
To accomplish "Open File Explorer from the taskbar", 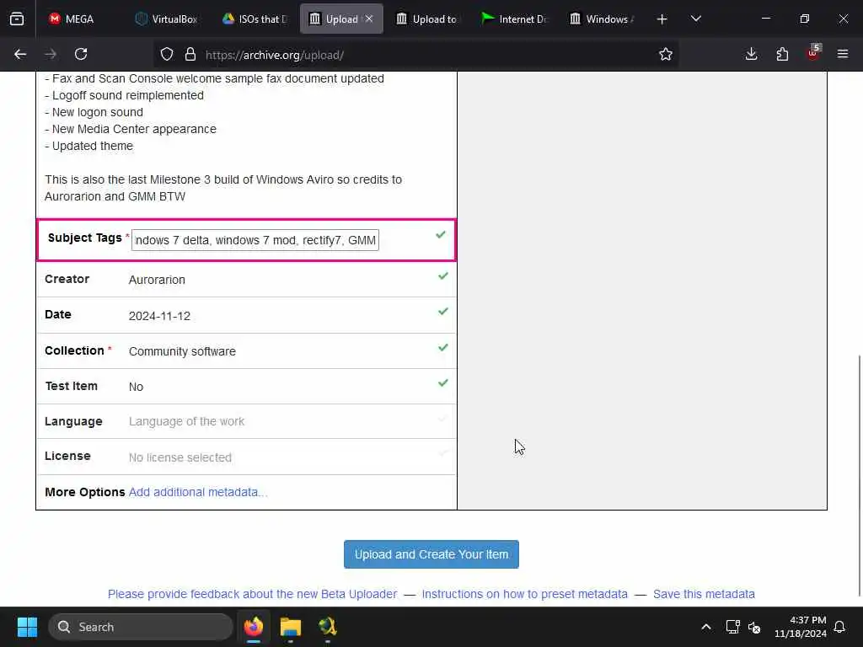I will pyautogui.click(x=291, y=627).
